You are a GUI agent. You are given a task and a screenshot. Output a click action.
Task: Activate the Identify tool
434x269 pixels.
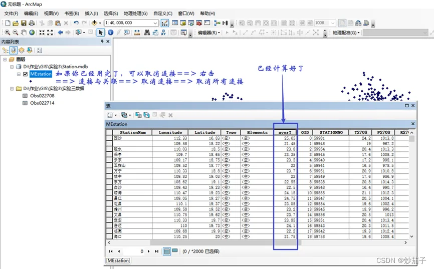point(110,33)
